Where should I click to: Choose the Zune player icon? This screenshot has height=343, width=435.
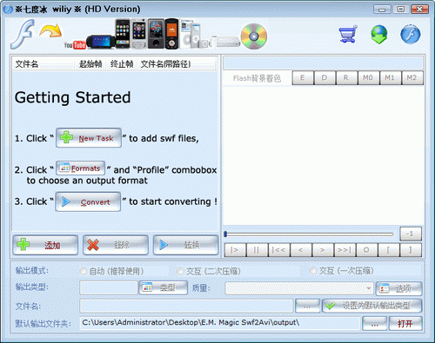click(156, 34)
